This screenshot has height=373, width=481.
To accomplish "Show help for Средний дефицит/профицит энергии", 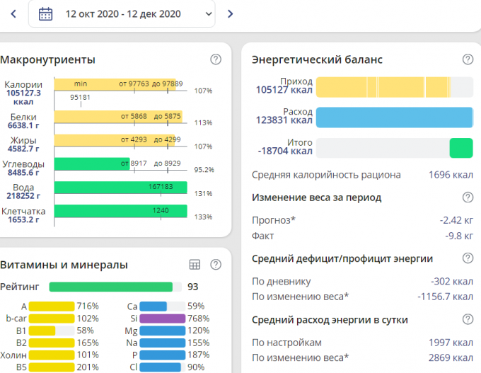I will pyautogui.click(x=468, y=258).
